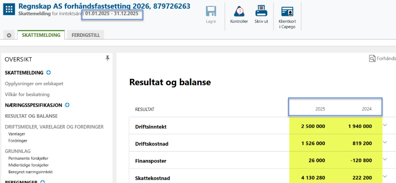Open Forhåndsvisning preview magnifier

372,59
